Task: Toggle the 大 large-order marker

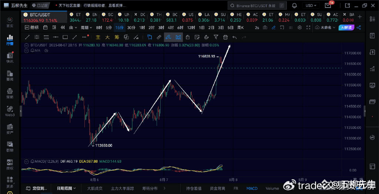Action: pos(107,37)
